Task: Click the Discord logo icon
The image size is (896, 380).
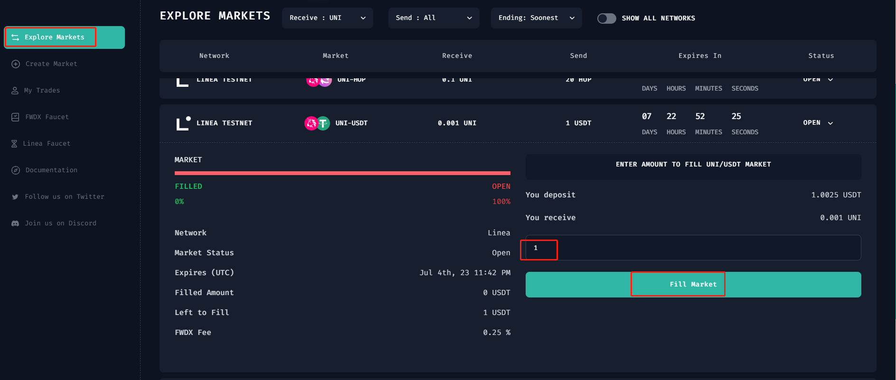Action: point(15,223)
